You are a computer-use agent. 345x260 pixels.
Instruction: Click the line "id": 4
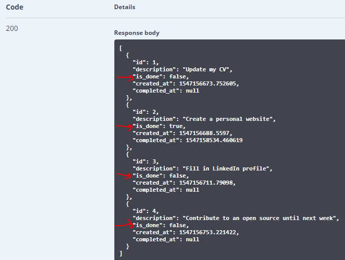pos(146,211)
